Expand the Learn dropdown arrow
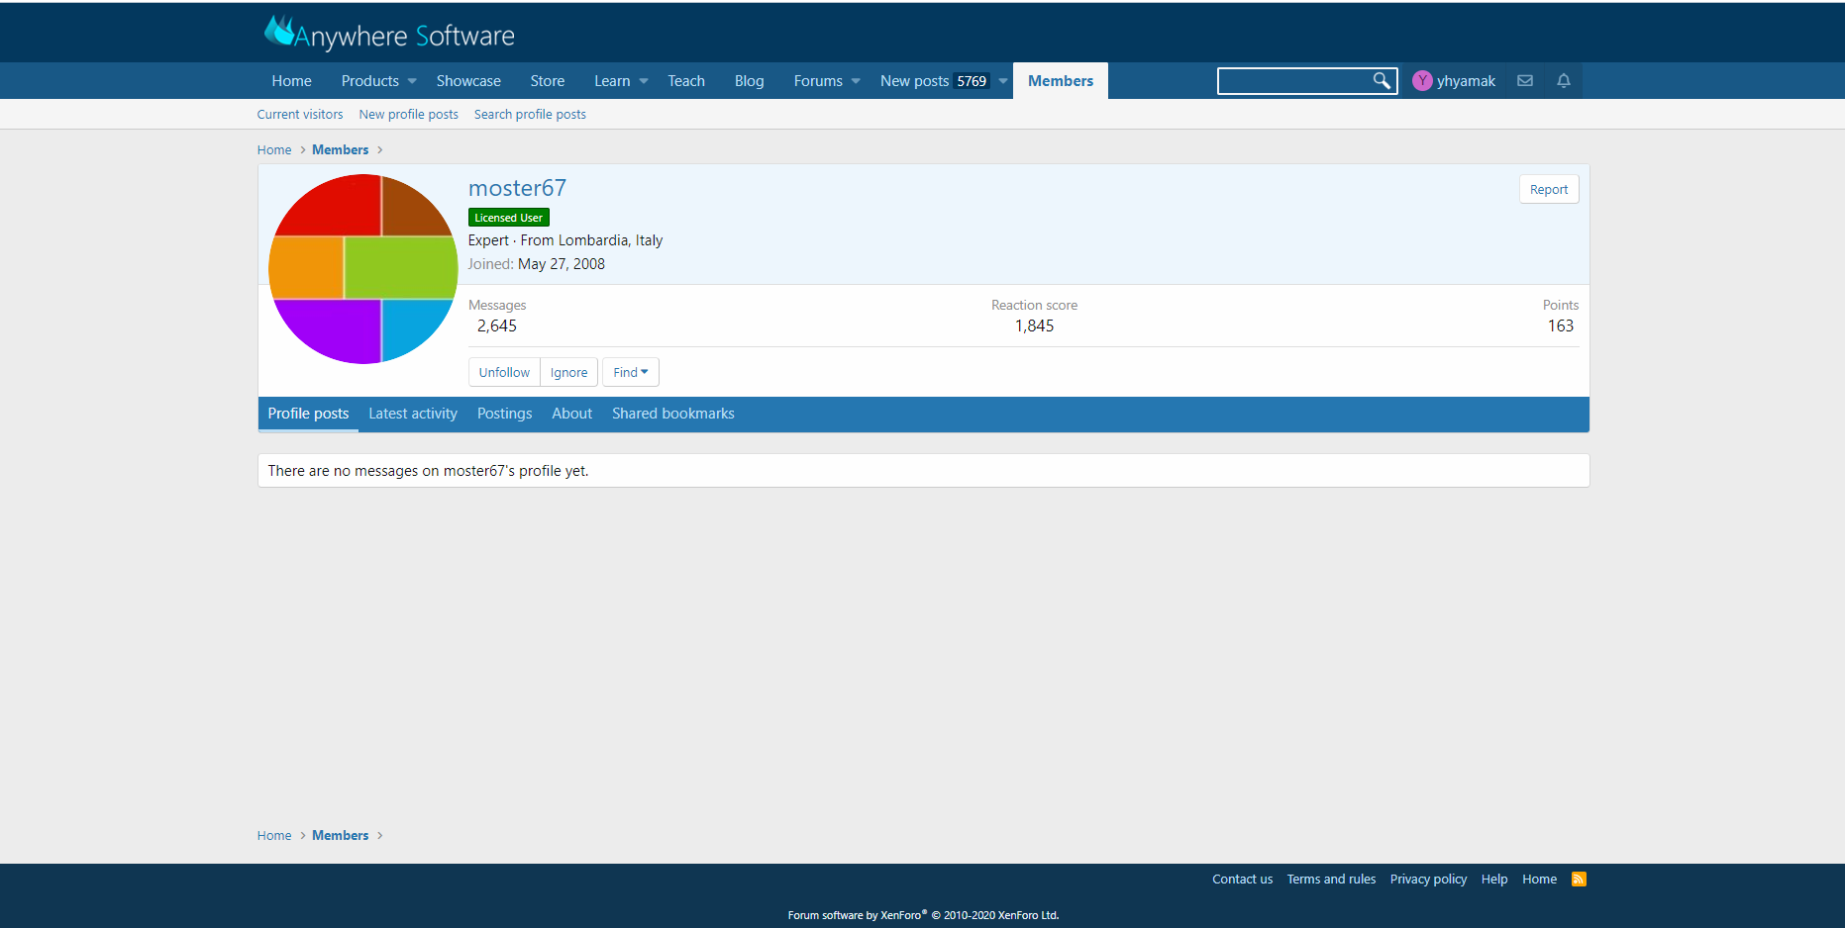 point(644,81)
